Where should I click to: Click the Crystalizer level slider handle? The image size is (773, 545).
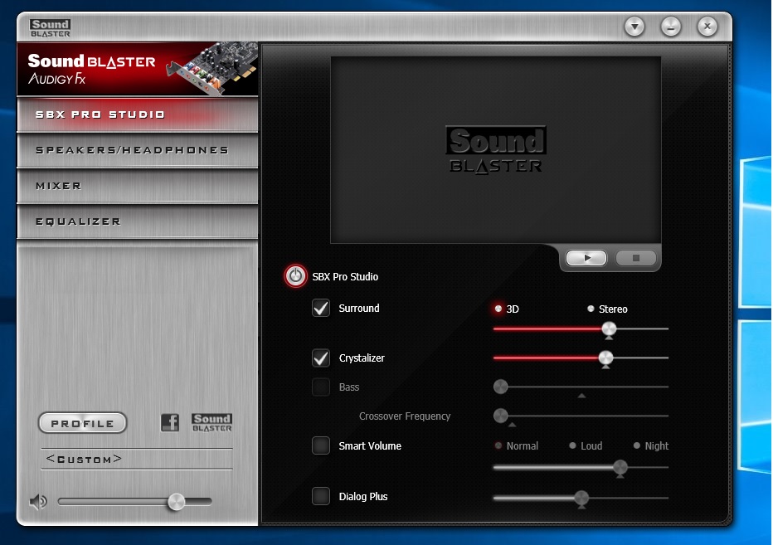tap(606, 358)
